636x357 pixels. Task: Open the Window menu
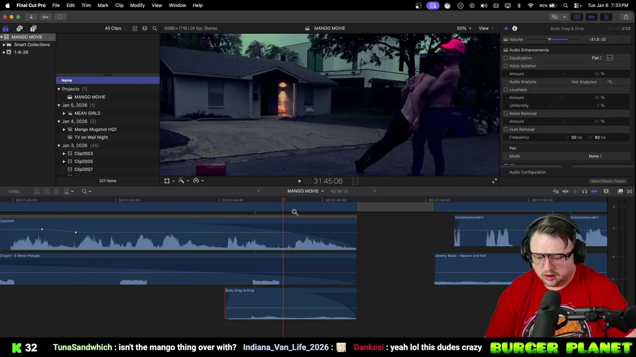(x=177, y=5)
